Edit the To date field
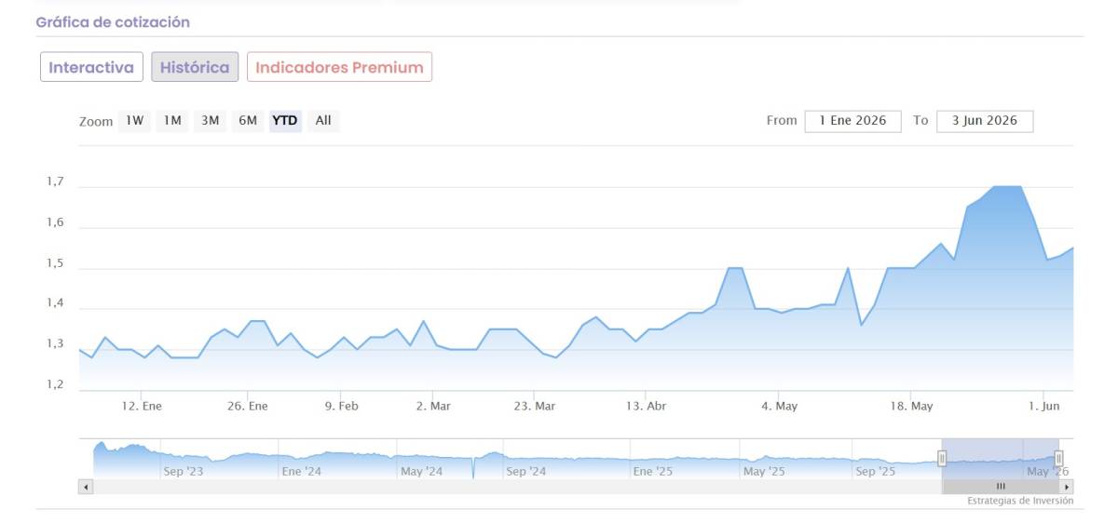This screenshot has height=523, width=1118. (985, 121)
